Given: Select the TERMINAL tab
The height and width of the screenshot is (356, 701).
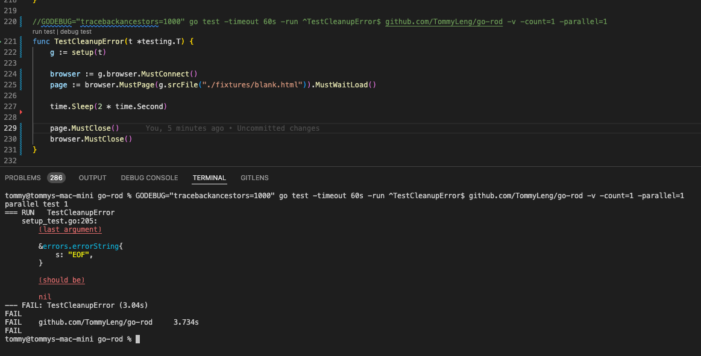Looking at the screenshot, I should point(209,178).
